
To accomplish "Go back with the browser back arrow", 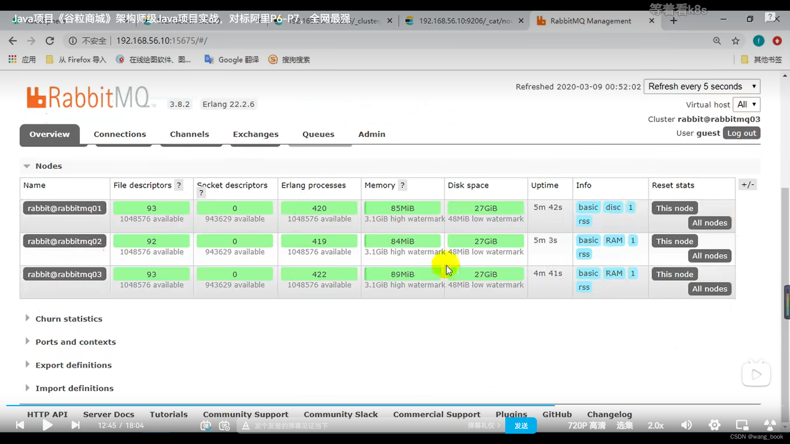I will 13,41.
